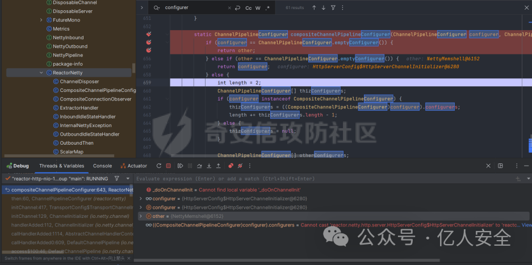Open evaluate expression history dropdown
532x265 pixels.
[528, 179]
